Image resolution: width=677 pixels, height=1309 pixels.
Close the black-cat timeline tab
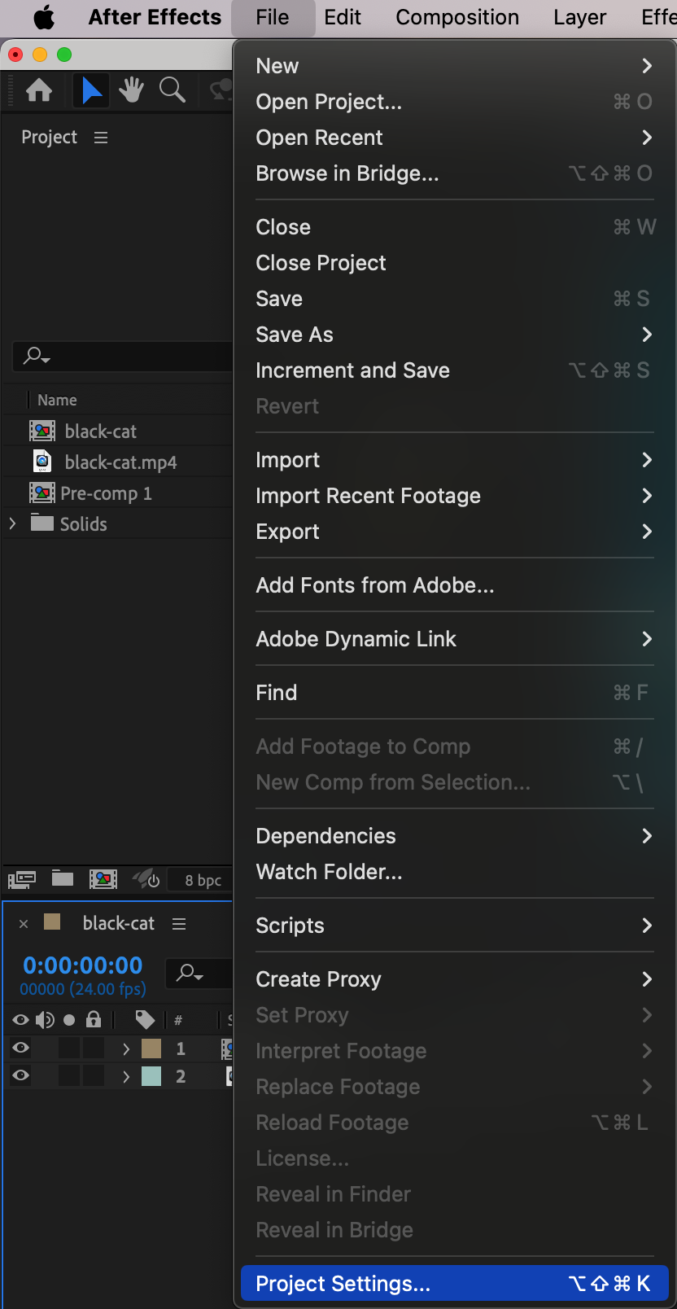click(24, 923)
